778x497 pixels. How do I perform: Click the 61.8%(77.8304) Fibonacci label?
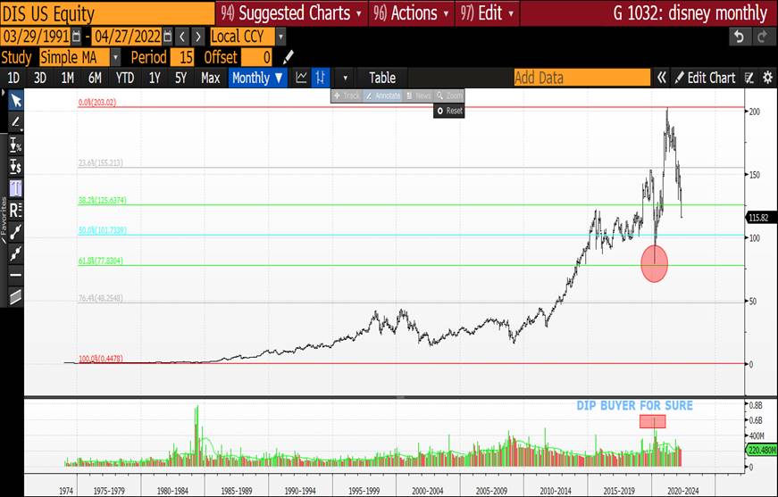101,261
